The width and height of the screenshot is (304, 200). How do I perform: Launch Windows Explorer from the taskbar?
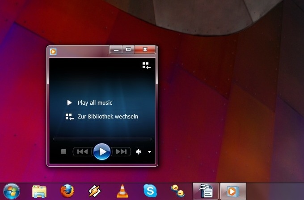39,191
